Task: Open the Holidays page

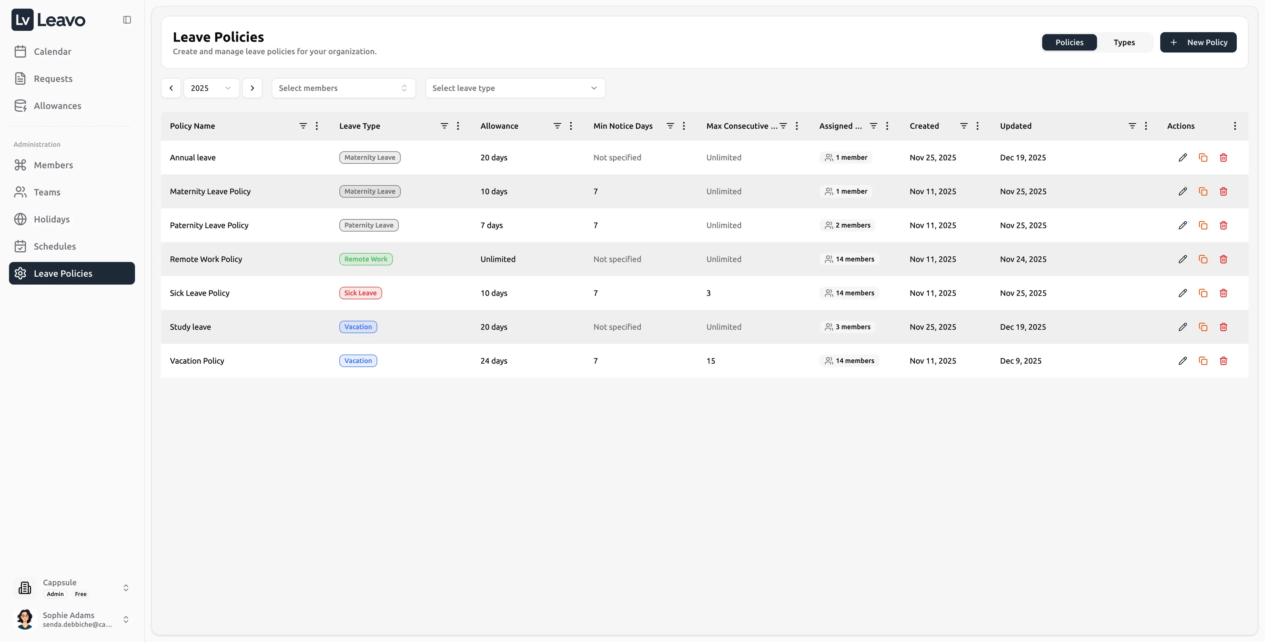Action: click(52, 219)
